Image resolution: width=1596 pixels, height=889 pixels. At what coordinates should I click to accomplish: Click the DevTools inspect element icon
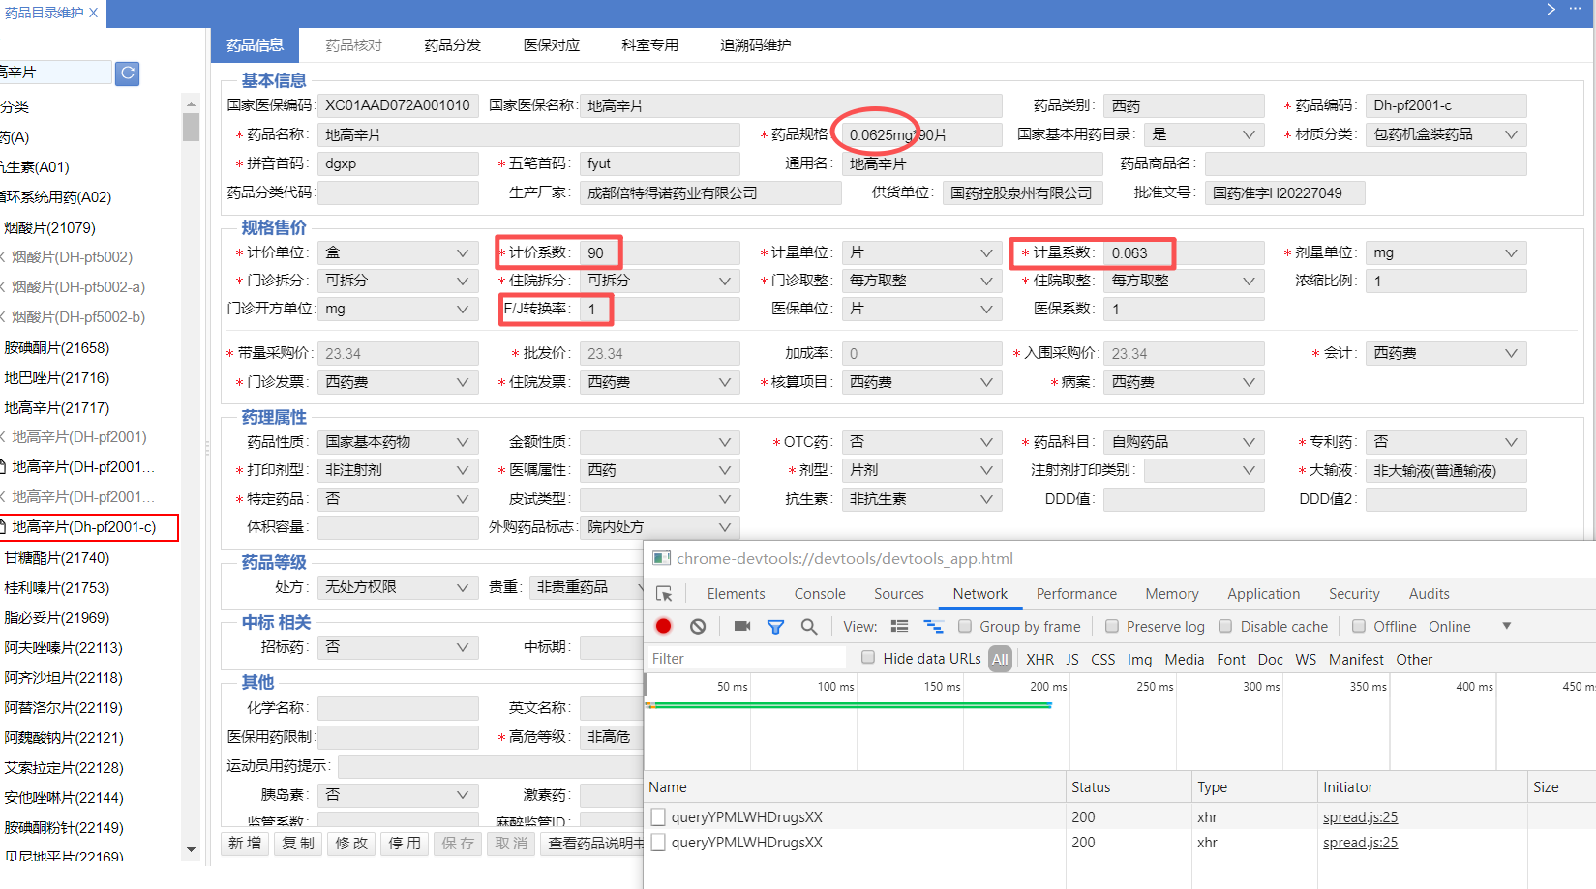click(664, 594)
